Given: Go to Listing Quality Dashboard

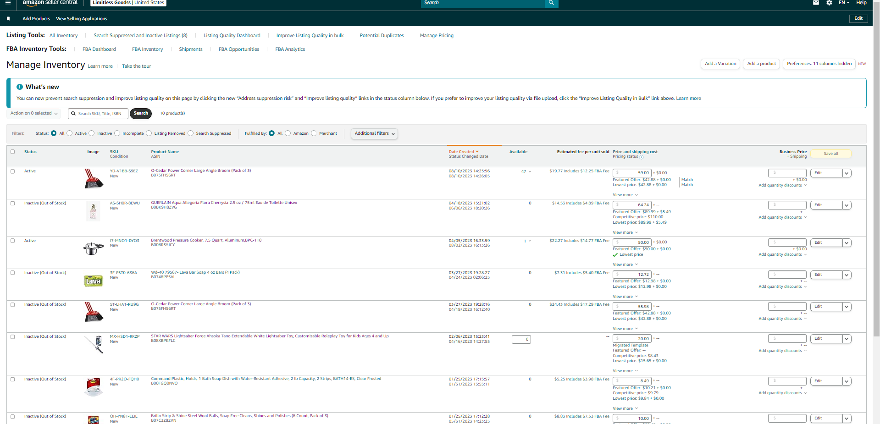Looking at the screenshot, I should click(x=232, y=36).
